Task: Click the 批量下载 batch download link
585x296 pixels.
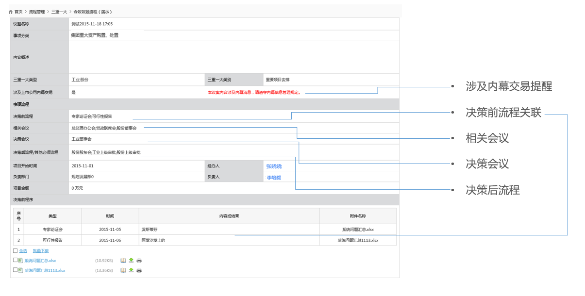Action: [41, 251]
